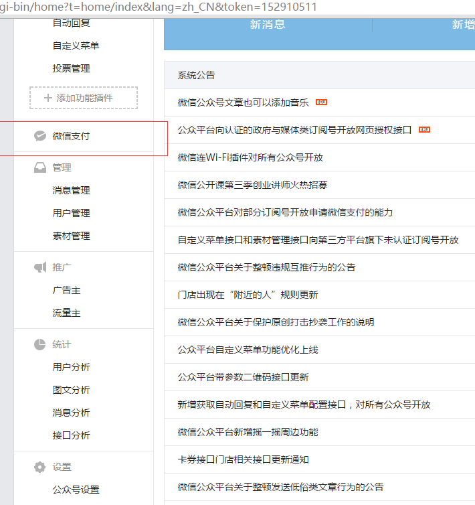The height and width of the screenshot is (505, 475).
Task: Open announcement 微信公众号文章也可以添加音乐
Action: [243, 102]
